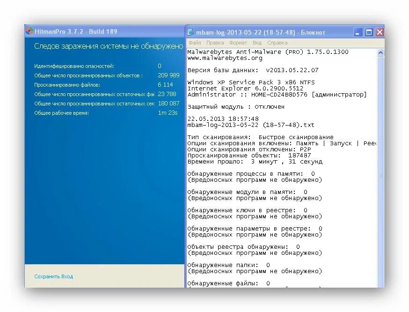Click the value 180 087 in HitmanPro
This screenshot has height=312, width=409.
(168, 104)
